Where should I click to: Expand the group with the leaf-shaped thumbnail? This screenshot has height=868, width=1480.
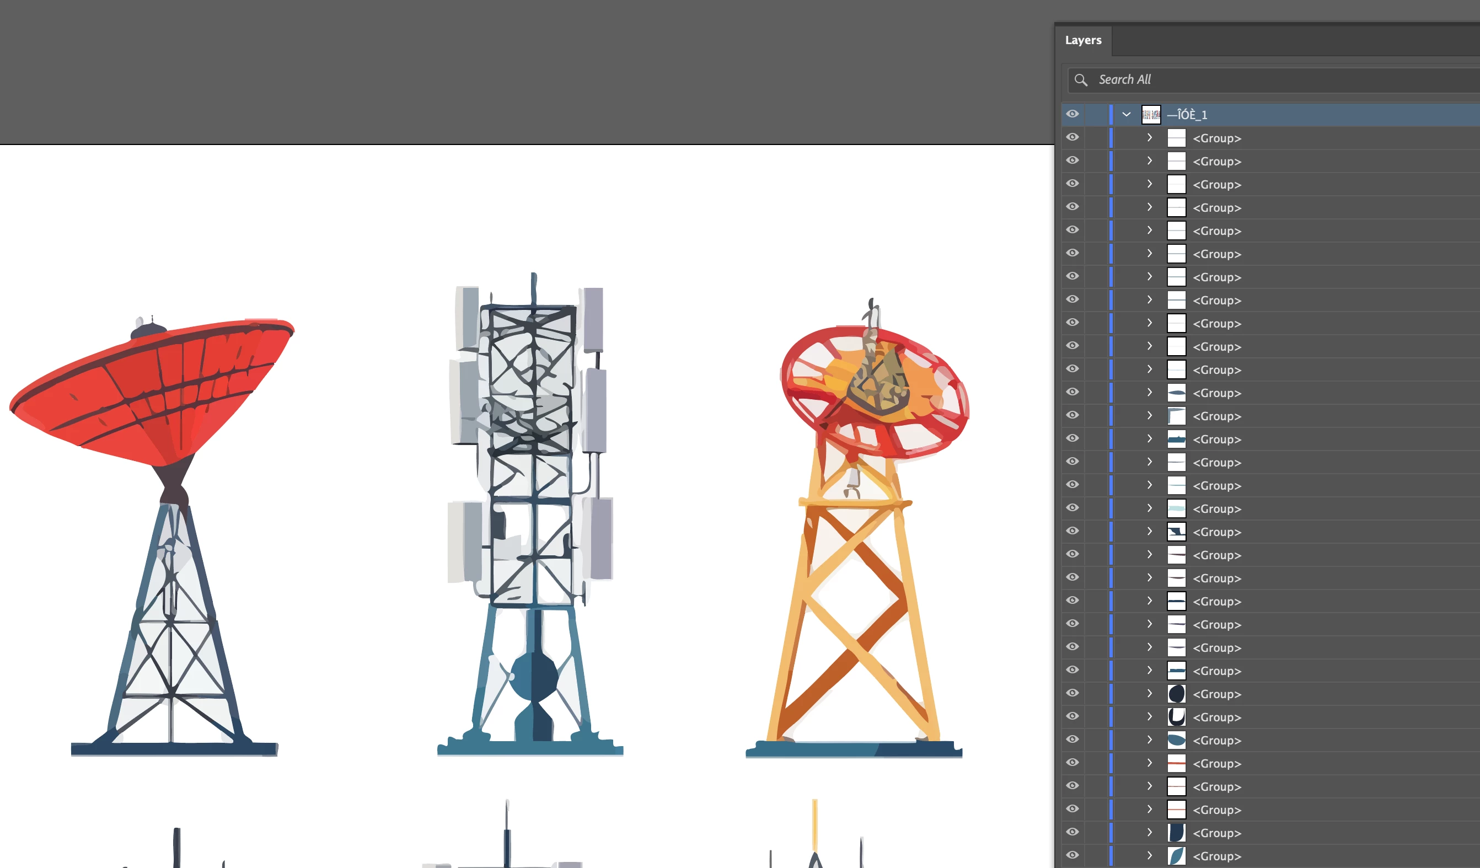tap(1149, 855)
